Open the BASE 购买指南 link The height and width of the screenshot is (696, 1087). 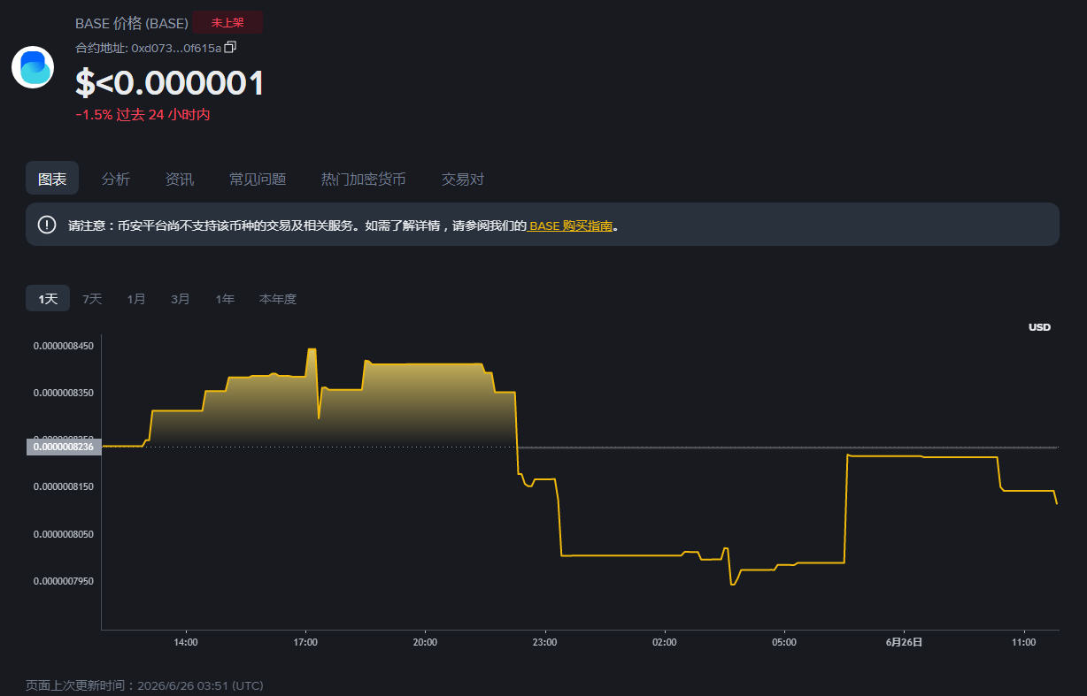point(571,226)
